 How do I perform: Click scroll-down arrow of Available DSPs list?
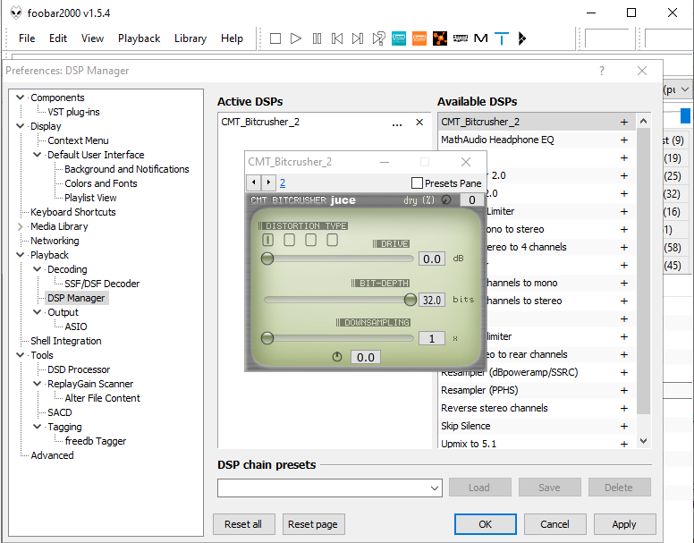click(644, 441)
